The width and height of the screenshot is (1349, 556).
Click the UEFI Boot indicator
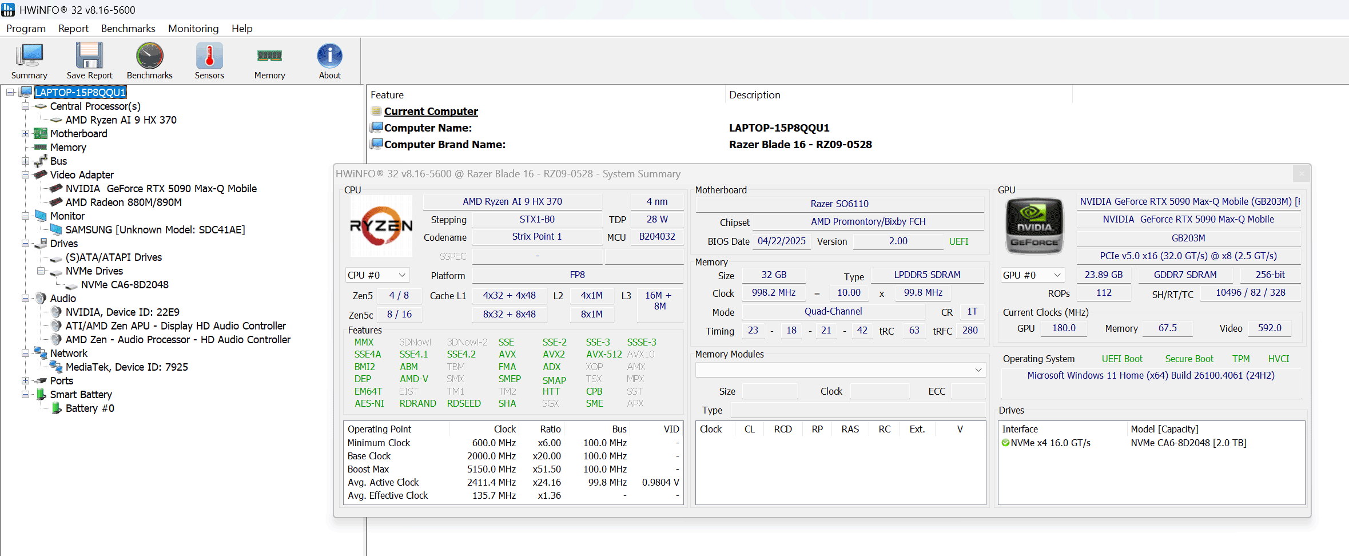pos(1122,359)
